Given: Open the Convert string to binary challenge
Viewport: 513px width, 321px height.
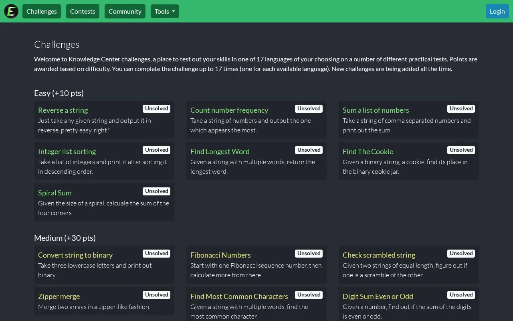Looking at the screenshot, I should [75, 255].
